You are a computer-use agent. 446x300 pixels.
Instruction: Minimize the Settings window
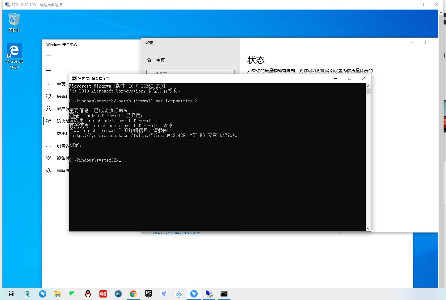413,43
